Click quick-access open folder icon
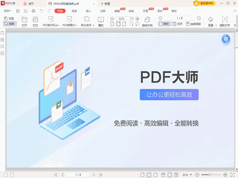 pos(18,11)
